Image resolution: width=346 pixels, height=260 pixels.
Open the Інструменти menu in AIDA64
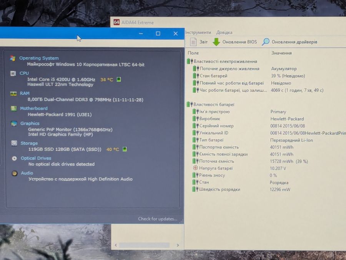point(198,32)
